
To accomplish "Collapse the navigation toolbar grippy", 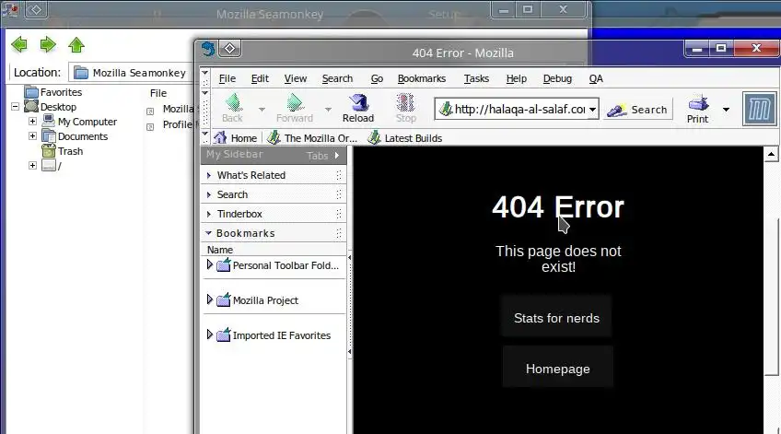I will (x=204, y=109).
